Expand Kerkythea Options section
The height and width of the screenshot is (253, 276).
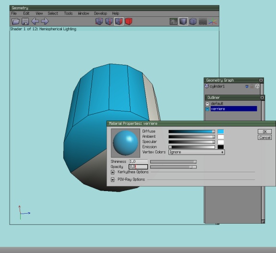click(113, 172)
